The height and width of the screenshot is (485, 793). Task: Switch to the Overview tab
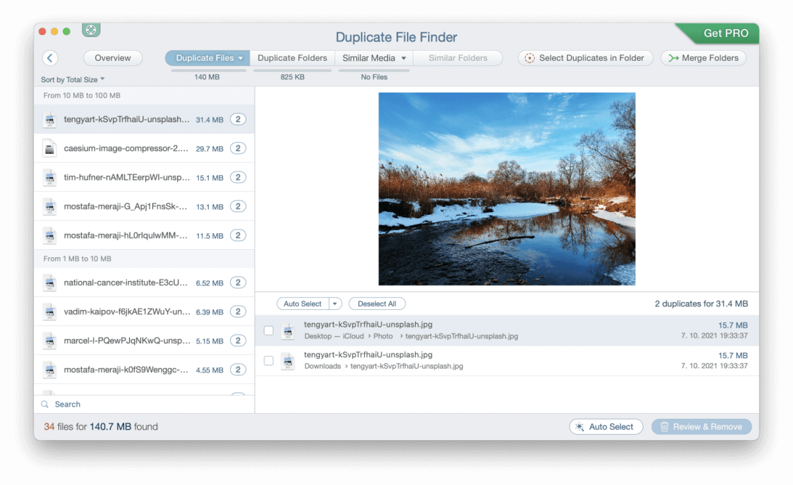(112, 58)
